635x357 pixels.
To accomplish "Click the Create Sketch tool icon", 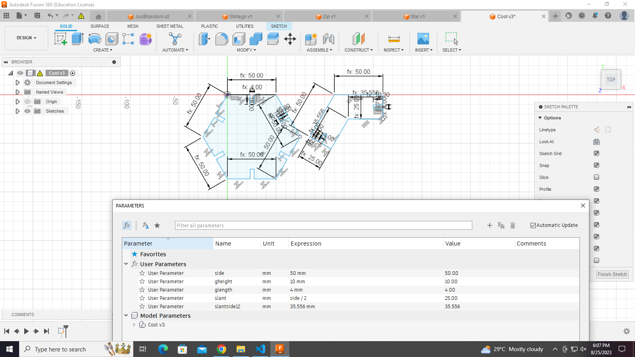I will coord(60,39).
